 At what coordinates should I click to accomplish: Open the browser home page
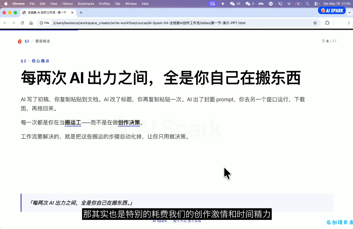[31, 23]
